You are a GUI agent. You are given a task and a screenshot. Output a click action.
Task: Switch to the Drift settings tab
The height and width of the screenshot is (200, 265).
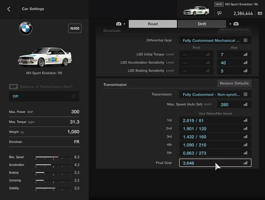202,24
